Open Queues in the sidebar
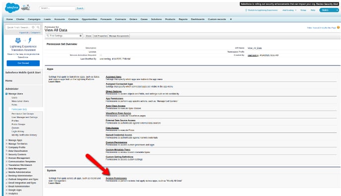The height and width of the screenshot is (196, 341). click(15, 128)
